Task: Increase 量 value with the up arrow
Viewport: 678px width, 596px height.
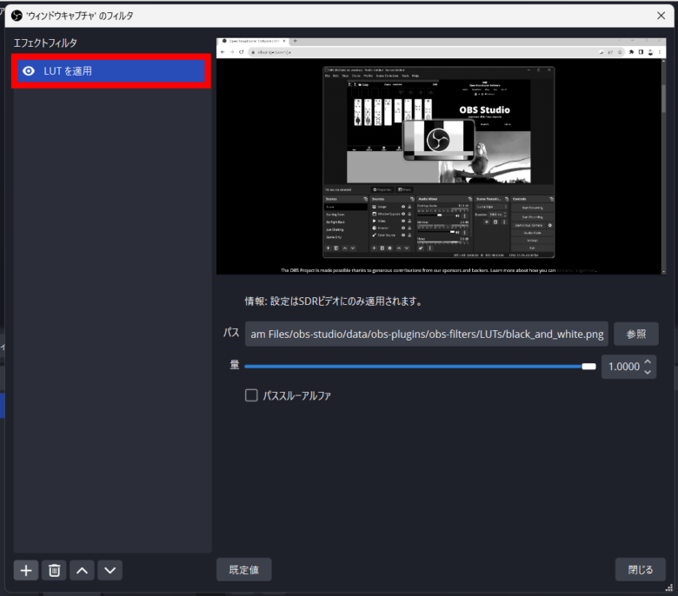Action: tap(648, 361)
